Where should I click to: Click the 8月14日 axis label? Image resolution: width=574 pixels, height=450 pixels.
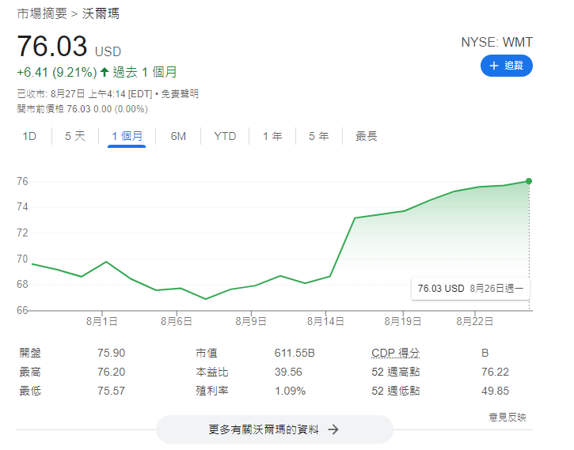(x=325, y=321)
